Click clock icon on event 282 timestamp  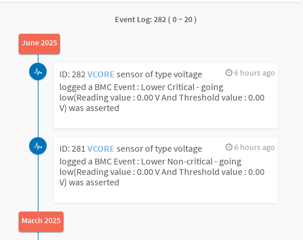pyautogui.click(x=229, y=73)
